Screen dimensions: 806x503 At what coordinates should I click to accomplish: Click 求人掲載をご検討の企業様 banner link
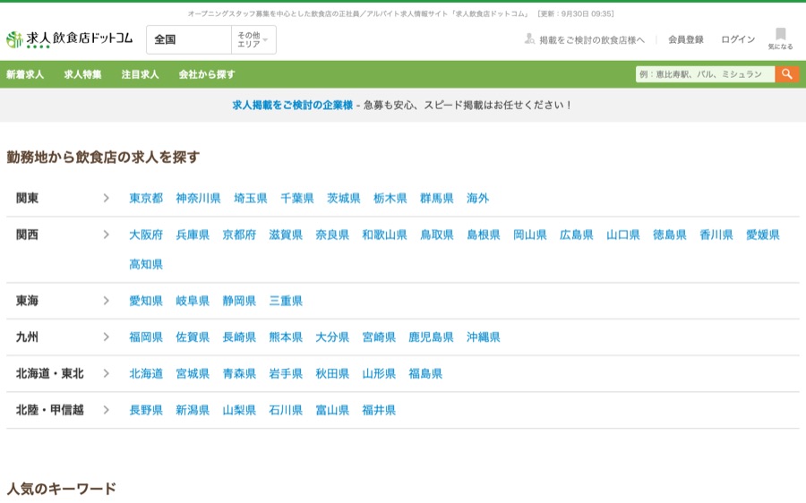(x=293, y=105)
